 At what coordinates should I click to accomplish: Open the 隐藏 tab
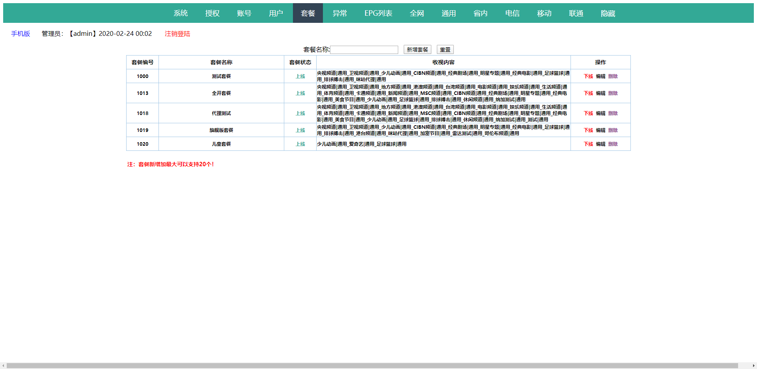[x=608, y=13]
